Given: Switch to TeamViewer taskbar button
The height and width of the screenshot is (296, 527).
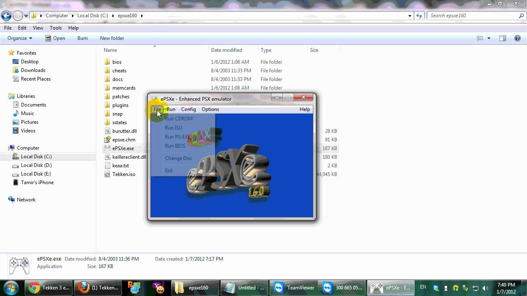Looking at the screenshot, I should pyautogui.click(x=295, y=288).
